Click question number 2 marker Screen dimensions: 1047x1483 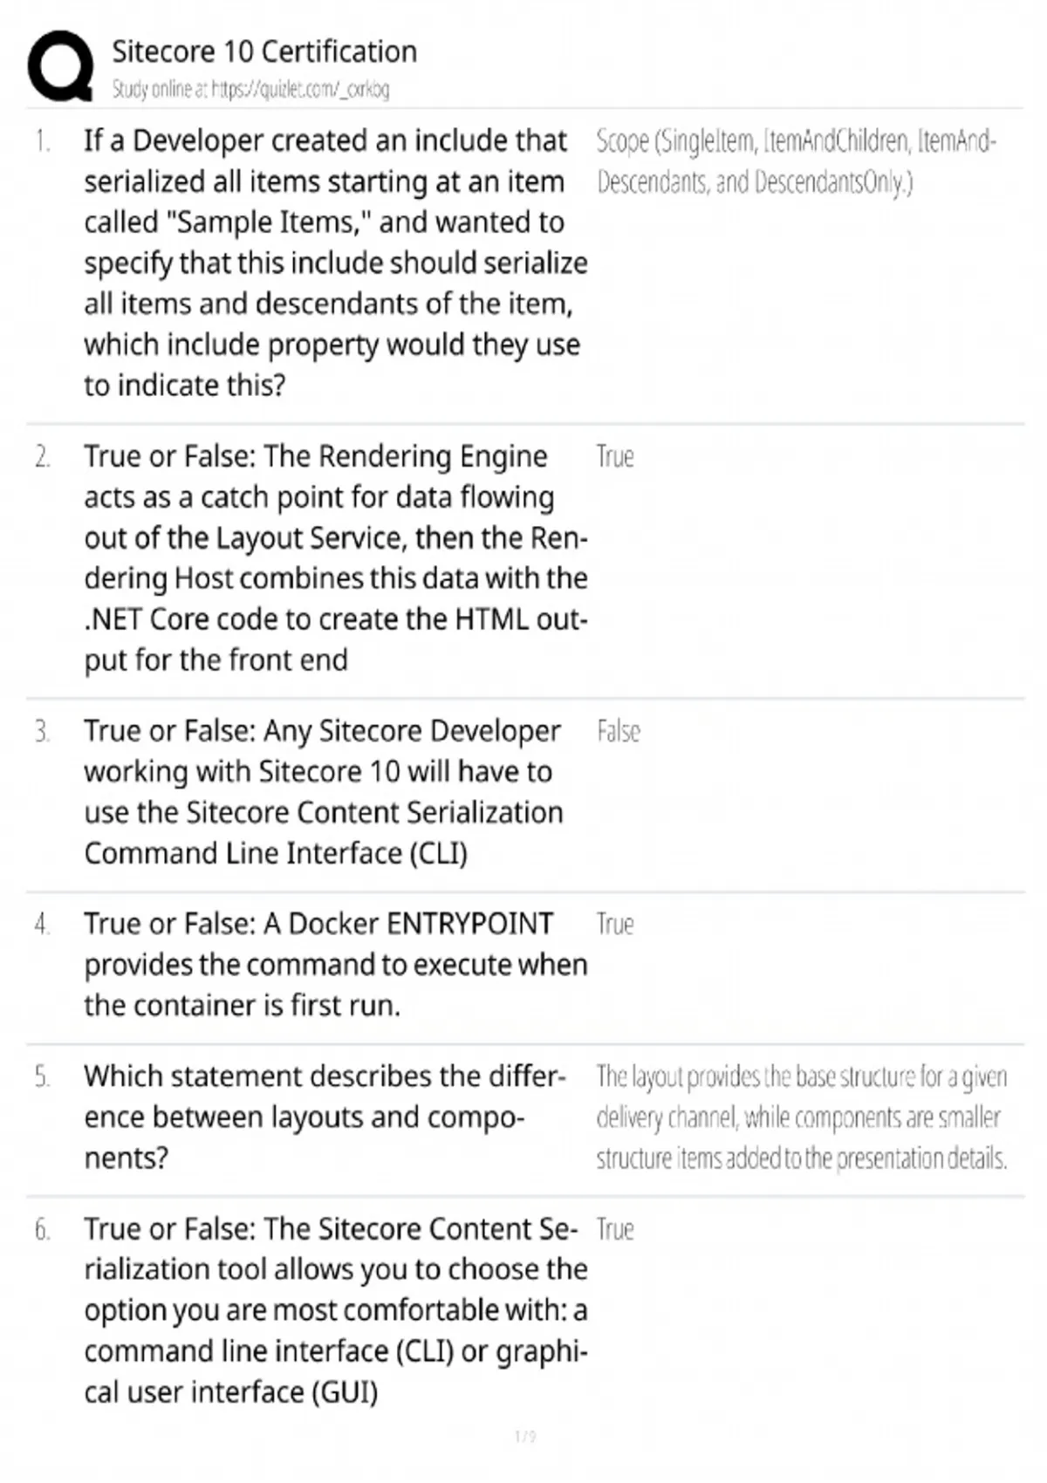pos(43,457)
